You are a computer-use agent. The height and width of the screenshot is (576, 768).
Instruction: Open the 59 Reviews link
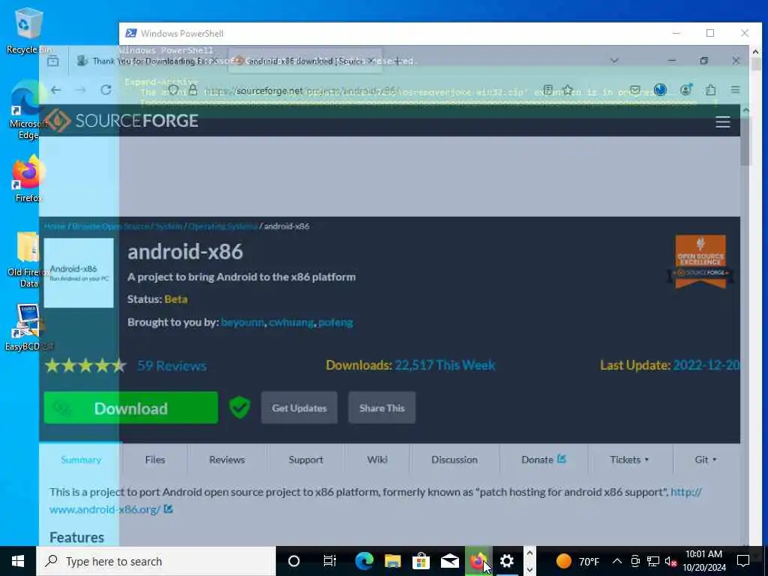click(172, 366)
